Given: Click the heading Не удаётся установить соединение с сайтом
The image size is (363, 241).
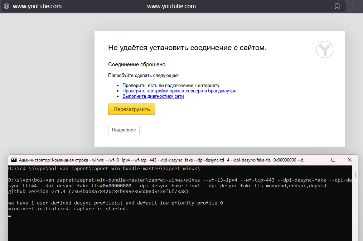Looking at the screenshot, I should [187, 48].
